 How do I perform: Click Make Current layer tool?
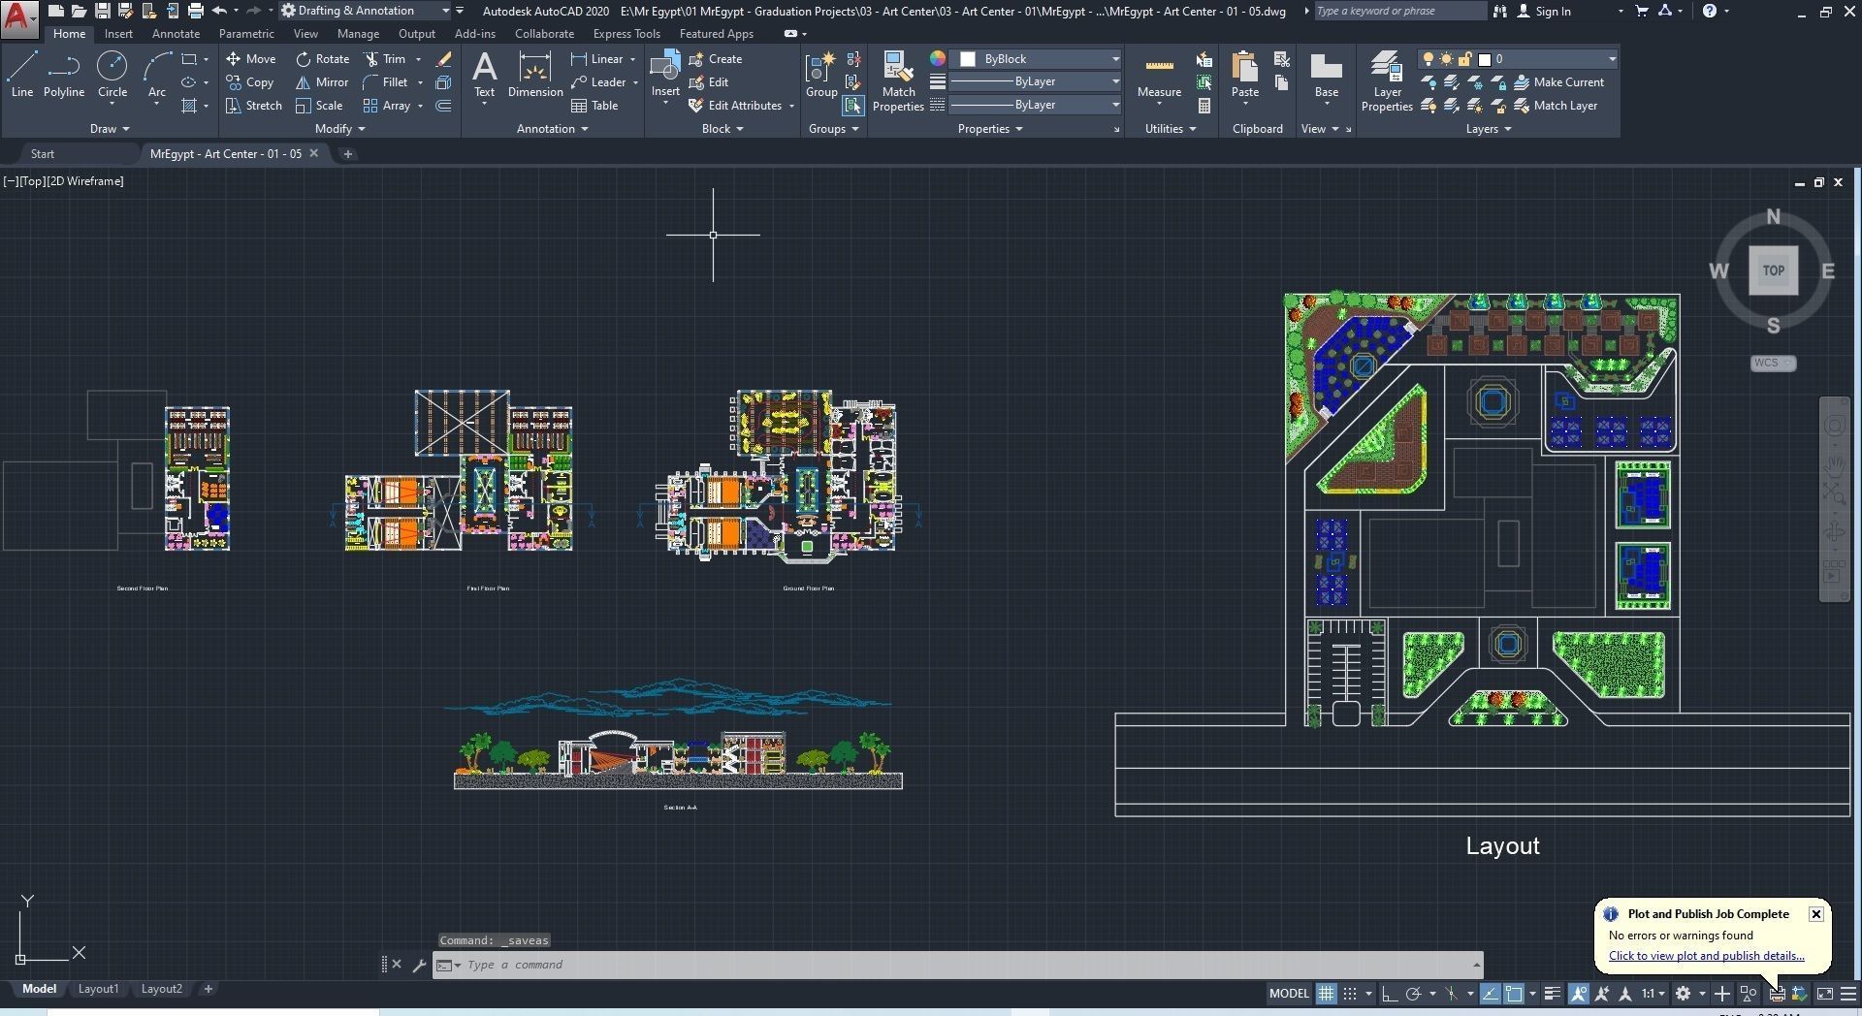tap(1558, 82)
